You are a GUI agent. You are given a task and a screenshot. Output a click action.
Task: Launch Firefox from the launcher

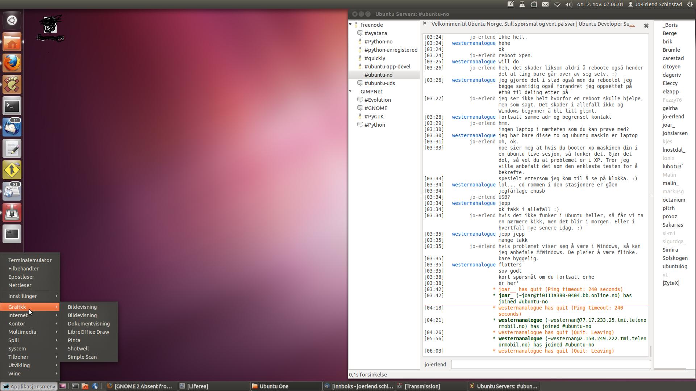click(x=12, y=63)
